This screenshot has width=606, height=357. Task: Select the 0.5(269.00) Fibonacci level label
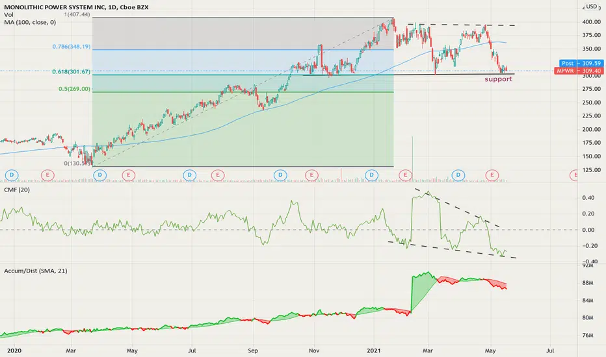click(74, 89)
